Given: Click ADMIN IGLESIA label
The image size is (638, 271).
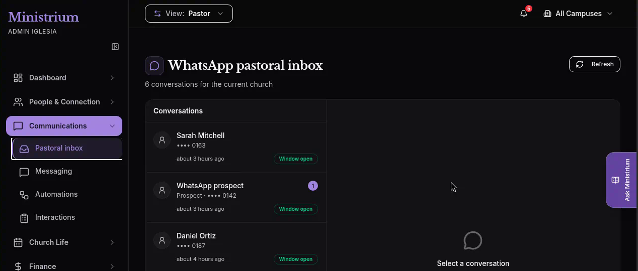Looking at the screenshot, I should point(32,32).
